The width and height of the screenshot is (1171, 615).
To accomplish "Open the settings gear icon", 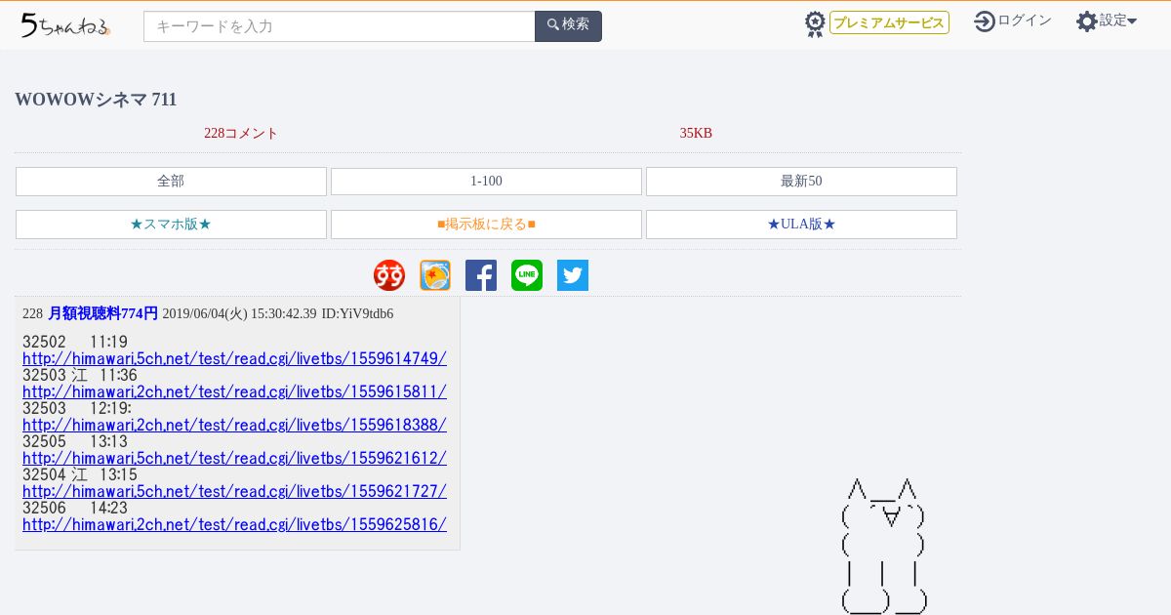I will coord(1087,20).
